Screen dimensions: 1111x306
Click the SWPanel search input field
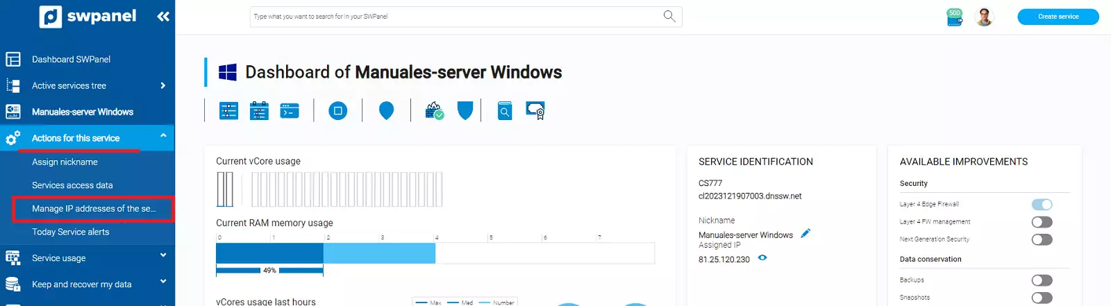[455, 17]
